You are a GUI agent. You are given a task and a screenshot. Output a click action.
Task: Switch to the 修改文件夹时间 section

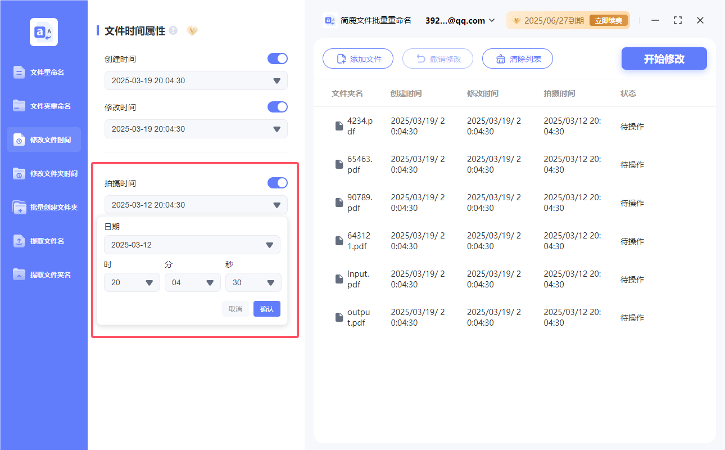43,173
